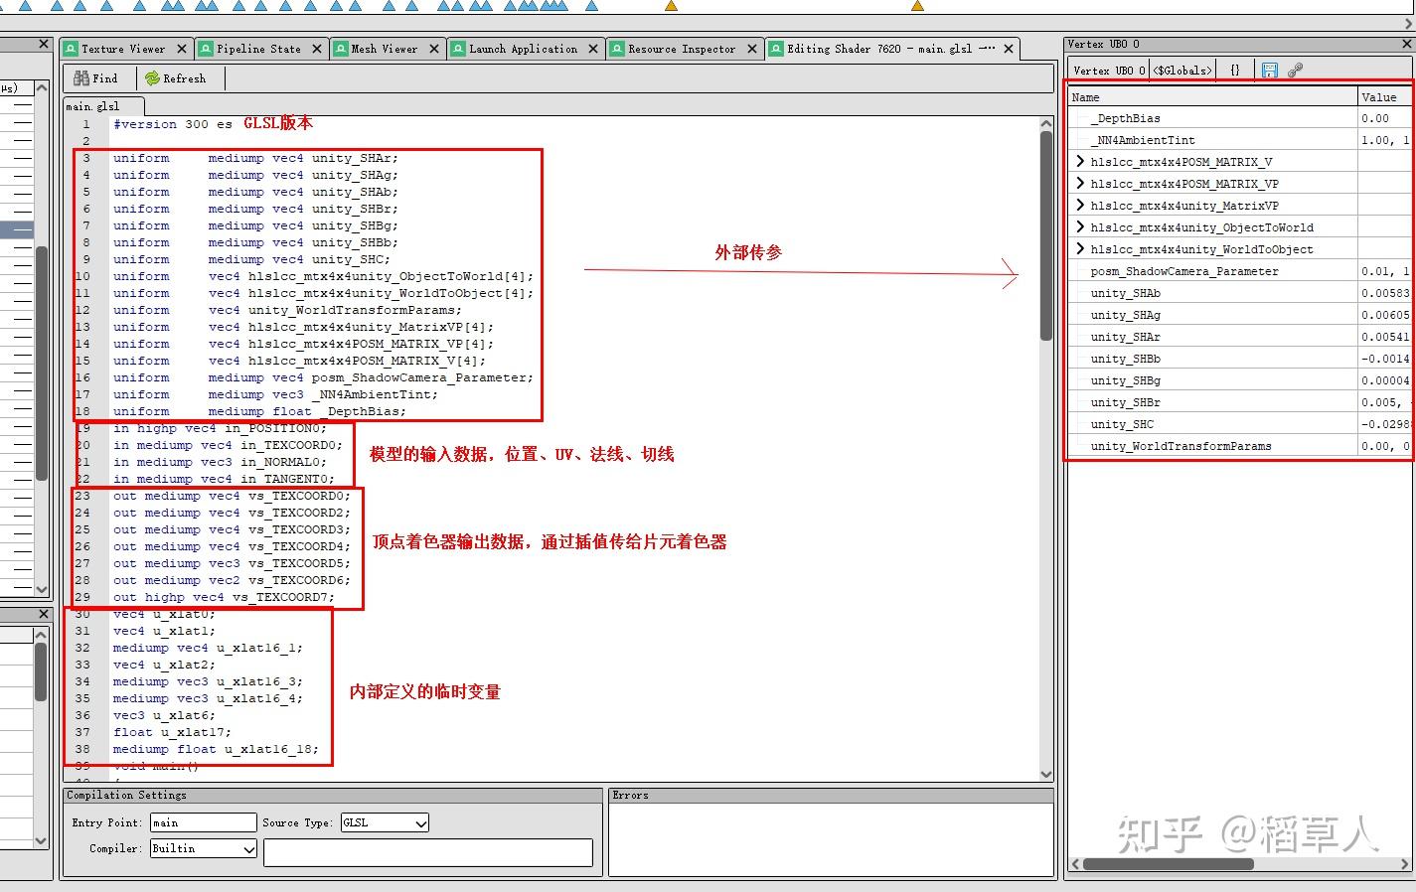Select the unity_SHAr row
This screenshot has height=892, width=1416.
pyautogui.click(x=1239, y=337)
